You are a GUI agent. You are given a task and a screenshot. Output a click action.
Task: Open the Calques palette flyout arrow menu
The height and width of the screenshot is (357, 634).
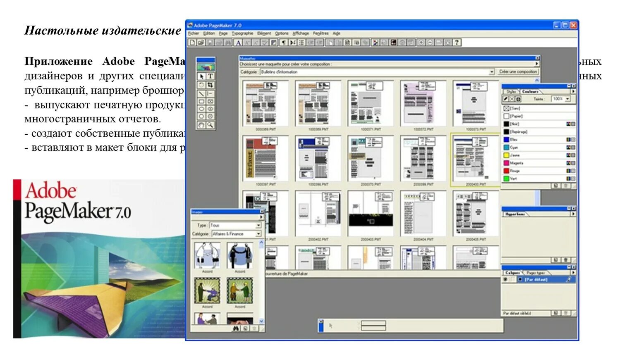pyautogui.click(x=573, y=273)
